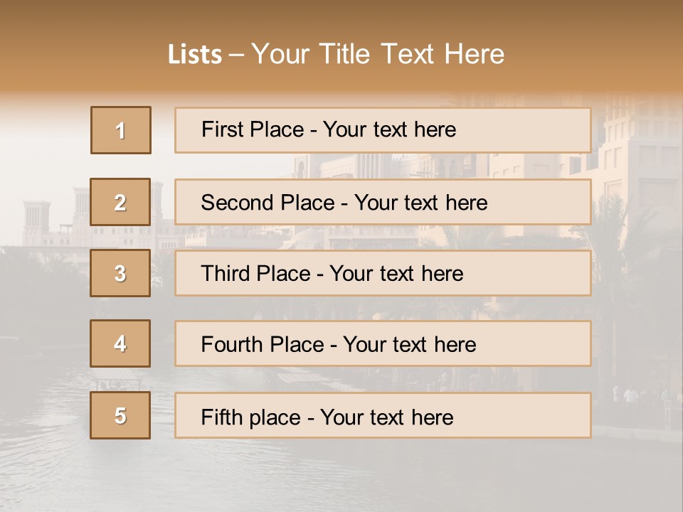The image size is (683, 512).
Task: Click the bold word Lists in title
Action: pyautogui.click(x=195, y=55)
